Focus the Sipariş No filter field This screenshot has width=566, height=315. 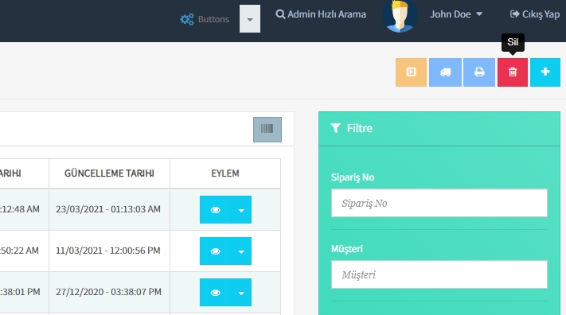tap(439, 203)
